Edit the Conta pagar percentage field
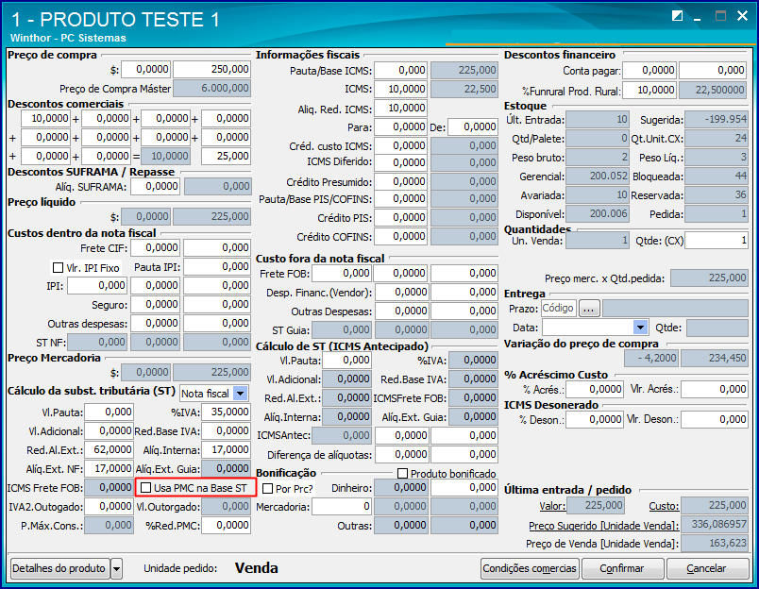 pyautogui.click(x=649, y=70)
